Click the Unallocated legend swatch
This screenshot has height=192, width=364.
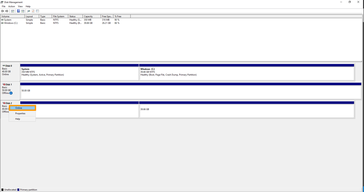pos(2,190)
